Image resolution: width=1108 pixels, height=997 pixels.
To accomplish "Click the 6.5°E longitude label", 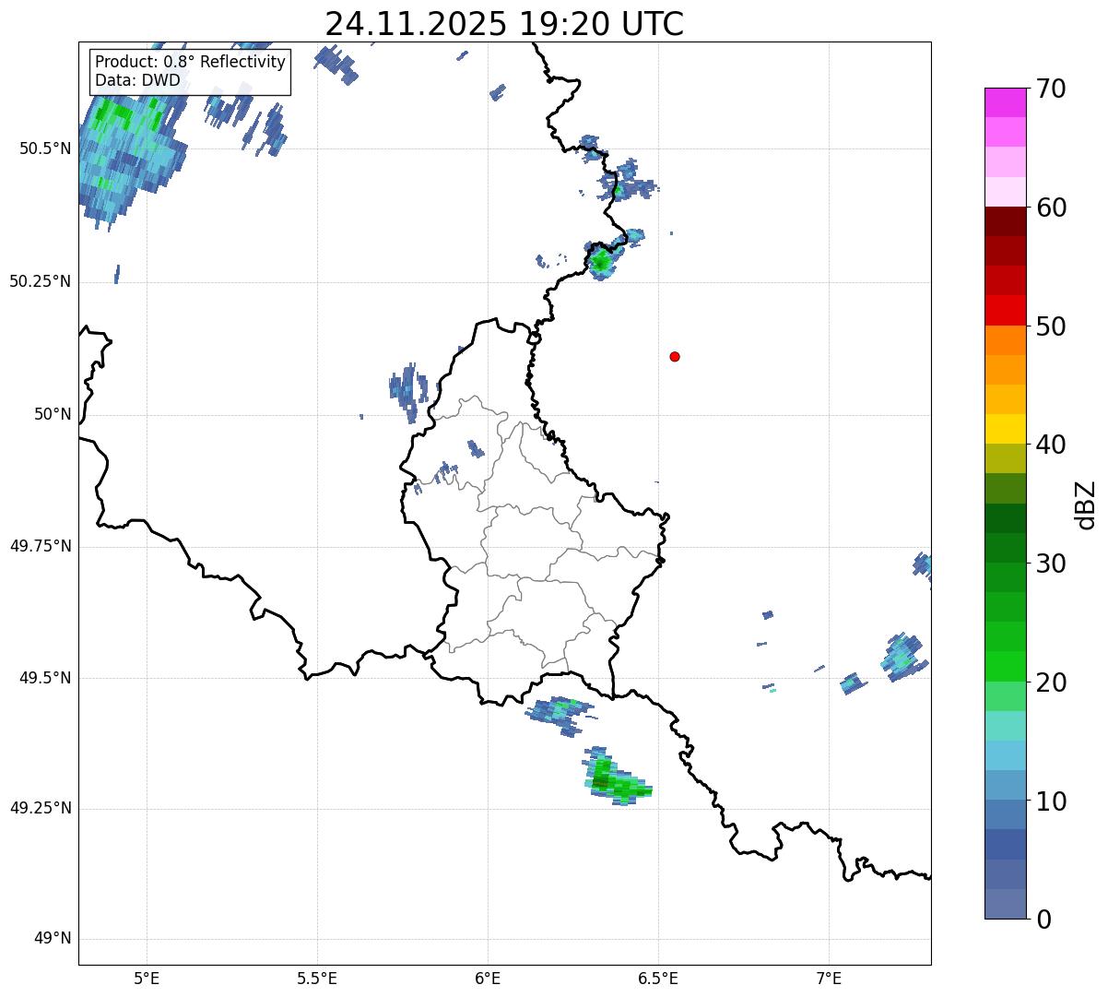I will pyautogui.click(x=658, y=978).
